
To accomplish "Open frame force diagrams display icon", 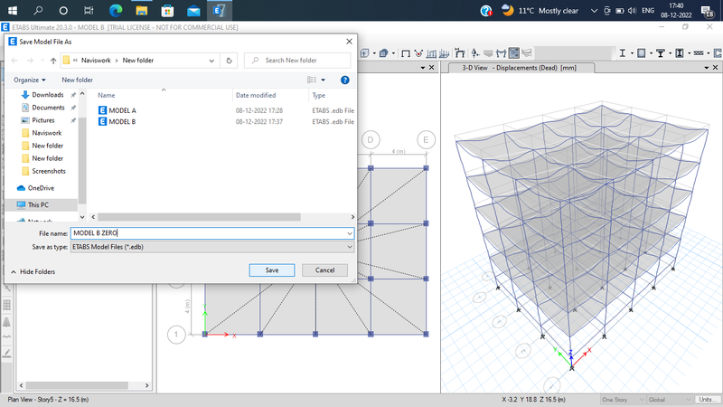I will click(x=431, y=53).
